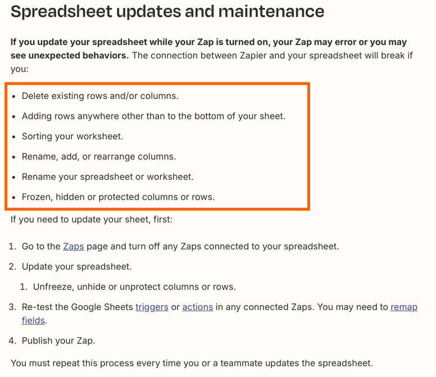Select the Delete existing rows bullet
Image resolution: width=436 pixels, height=377 pixels.
tap(100, 96)
